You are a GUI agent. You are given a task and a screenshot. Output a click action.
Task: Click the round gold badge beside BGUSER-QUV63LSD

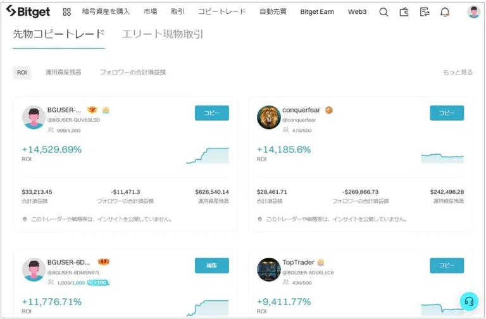tap(106, 110)
